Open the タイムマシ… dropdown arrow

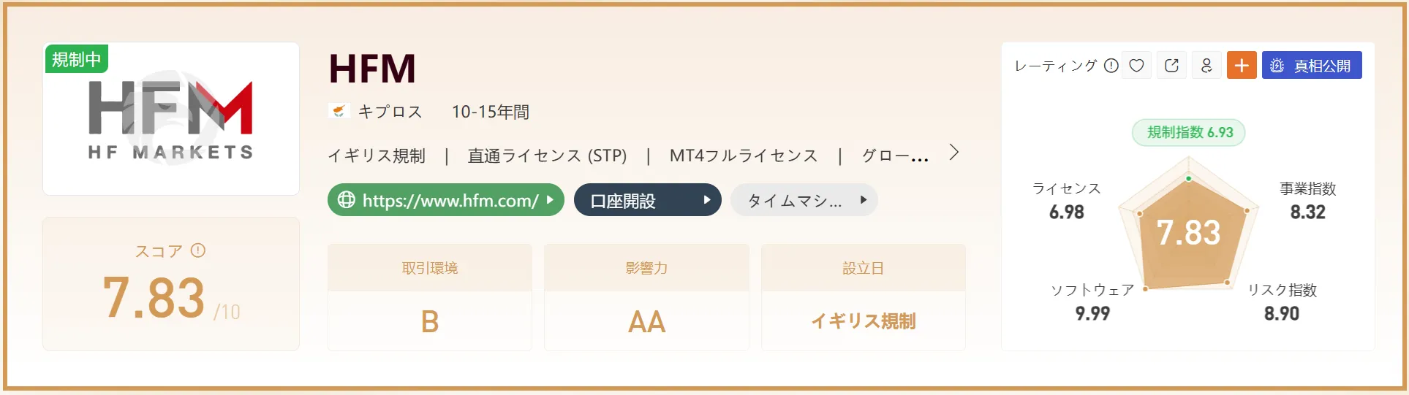click(864, 200)
